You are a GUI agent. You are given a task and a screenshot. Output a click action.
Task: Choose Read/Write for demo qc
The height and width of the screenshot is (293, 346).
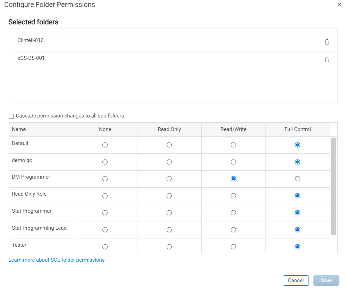(234, 162)
